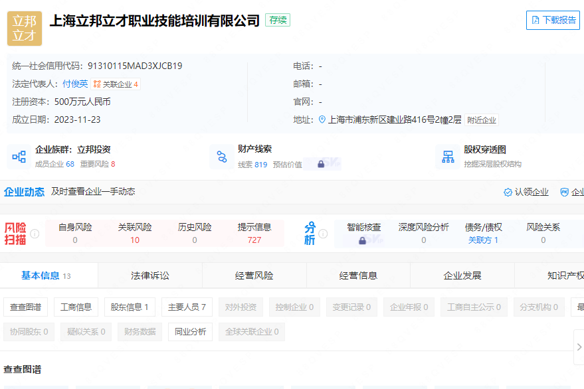Click the lock icon under 智能核查
This screenshot has height=389, width=584.
362,240
